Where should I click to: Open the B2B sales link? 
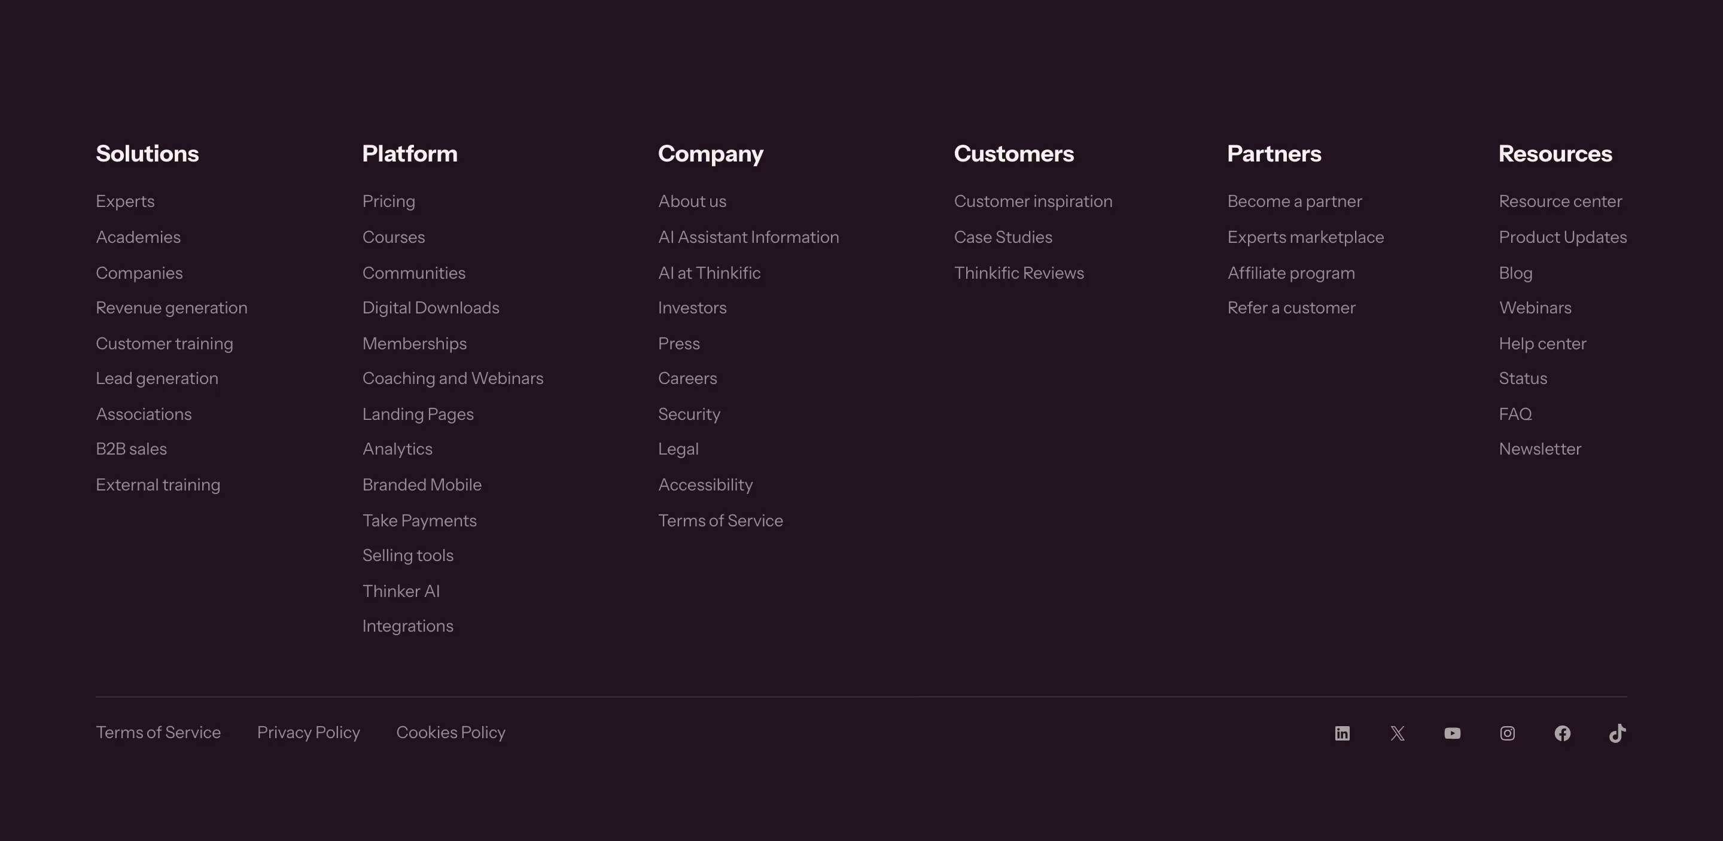(131, 449)
